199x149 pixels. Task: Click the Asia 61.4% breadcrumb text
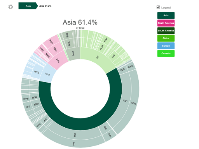point(45,6)
